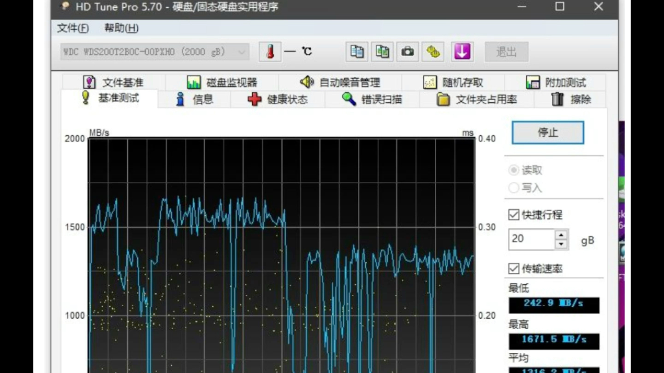The height and width of the screenshot is (373, 664).
Task: Increase the short stroke value with up arrow
Action: 561,234
